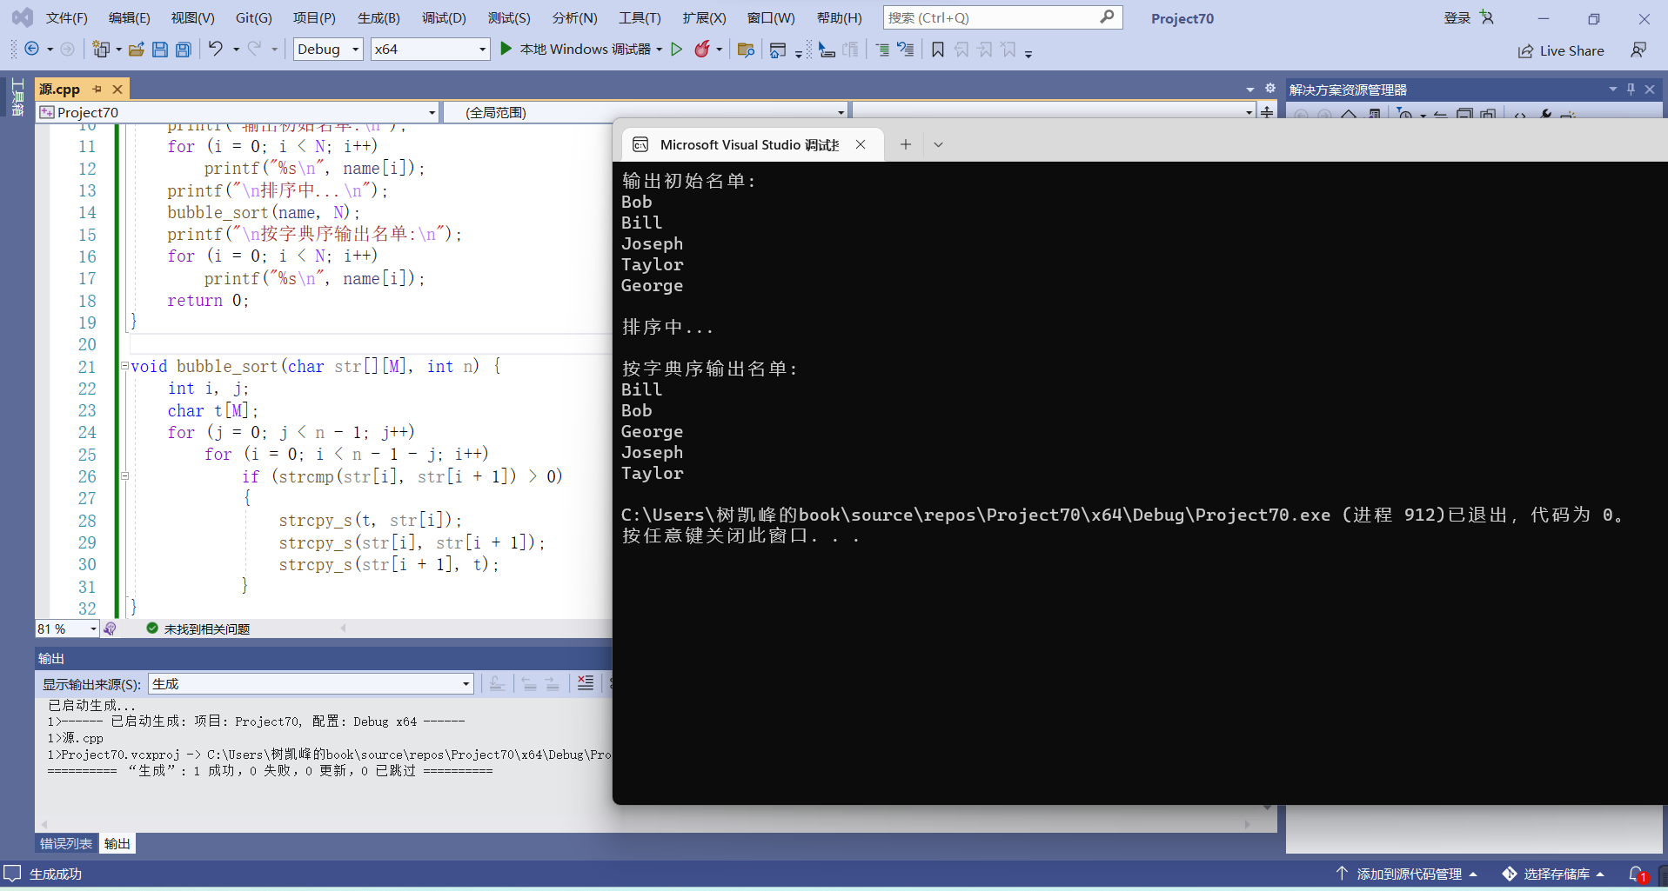
Task: Select the 输出 tab at the bottom
Action: click(117, 843)
